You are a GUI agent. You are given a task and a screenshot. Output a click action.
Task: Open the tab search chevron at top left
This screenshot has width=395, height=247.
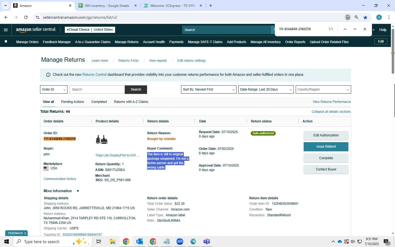[x=5, y=5]
